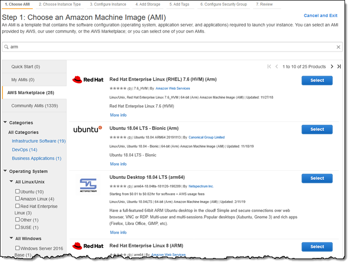This screenshot has height=264, width=350.
Task: Open the Infrastructure Software category link
Action: point(38,141)
